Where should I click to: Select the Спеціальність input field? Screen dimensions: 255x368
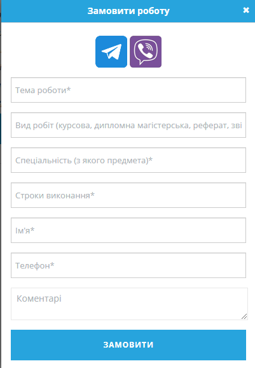coord(128,160)
